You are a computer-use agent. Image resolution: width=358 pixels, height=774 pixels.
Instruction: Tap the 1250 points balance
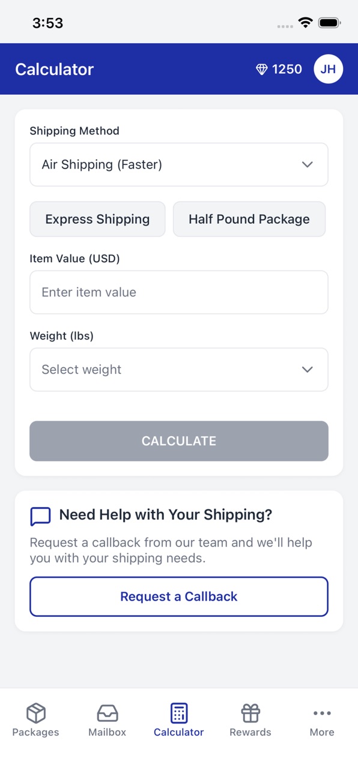(x=287, y=69)
